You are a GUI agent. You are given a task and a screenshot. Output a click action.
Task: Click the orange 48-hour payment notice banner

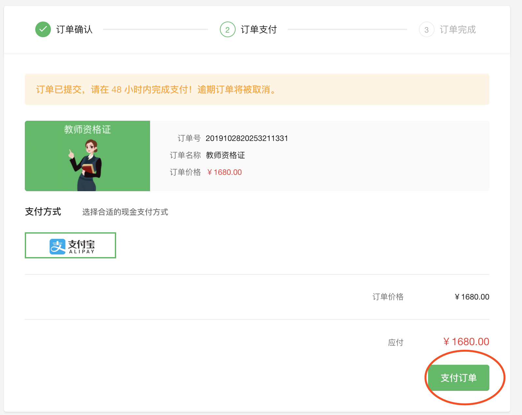tap(257, 89)
